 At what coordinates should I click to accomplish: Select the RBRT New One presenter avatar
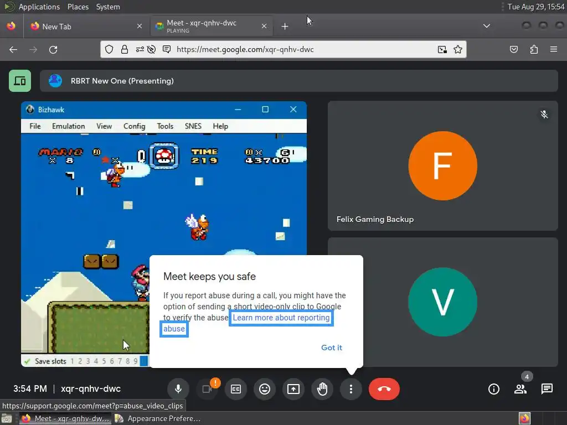(x=55, y=81)
